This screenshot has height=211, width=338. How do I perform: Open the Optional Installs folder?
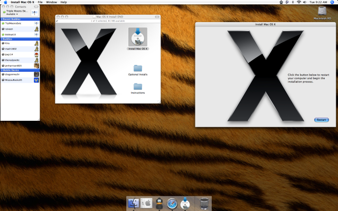(x=138, y=68)
